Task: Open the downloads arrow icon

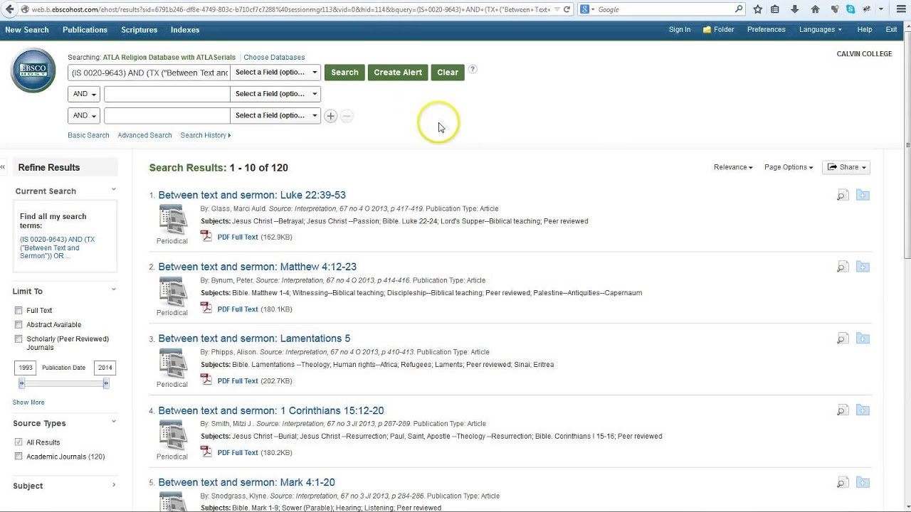Action: [795, 9]
